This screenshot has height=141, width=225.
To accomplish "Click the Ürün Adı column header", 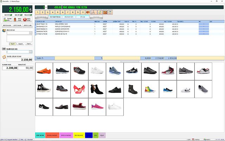I will tap(74, 22).
